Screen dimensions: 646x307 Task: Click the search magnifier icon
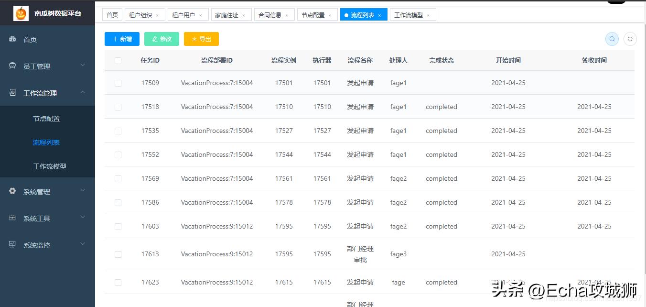pos(612,39)
